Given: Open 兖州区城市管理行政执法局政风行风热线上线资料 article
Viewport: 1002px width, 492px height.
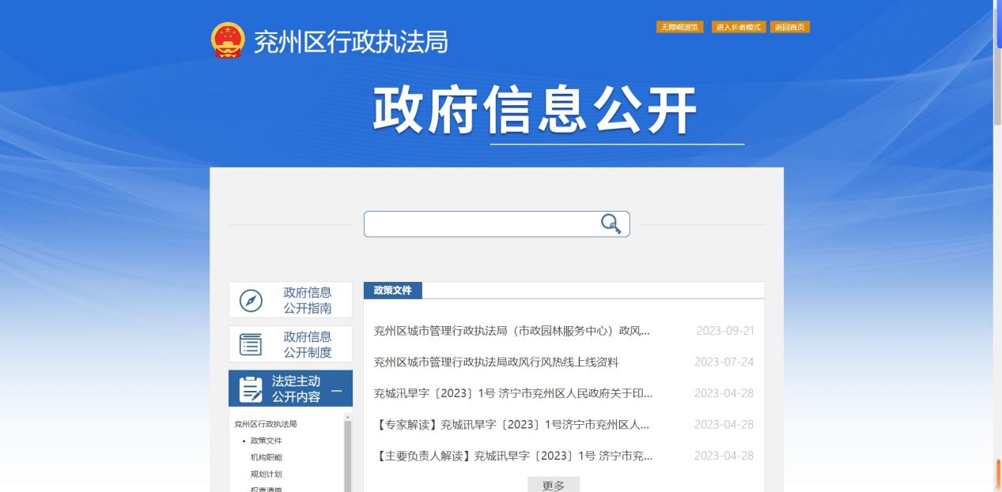Looking at the screenshot, I should [x=496, y=362].
